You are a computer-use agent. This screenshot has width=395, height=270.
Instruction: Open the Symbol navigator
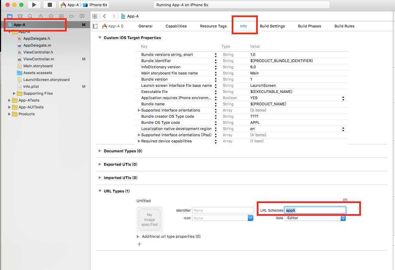tap(20, 16)
